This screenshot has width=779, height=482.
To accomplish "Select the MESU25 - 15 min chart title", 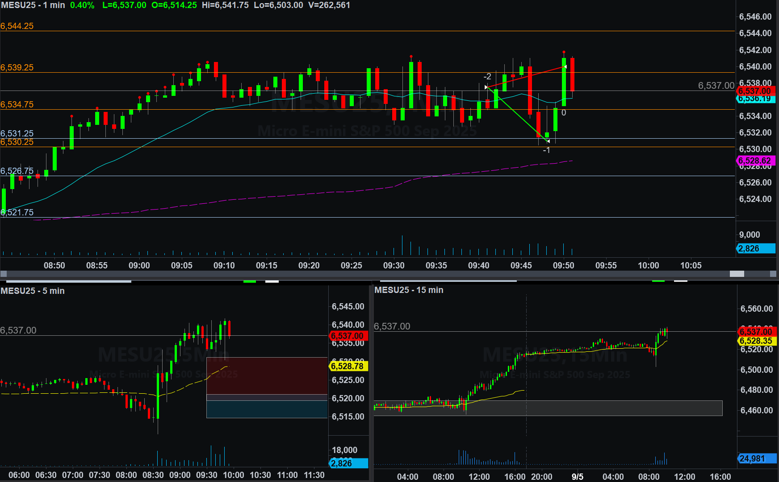I will tap(409, 290).
